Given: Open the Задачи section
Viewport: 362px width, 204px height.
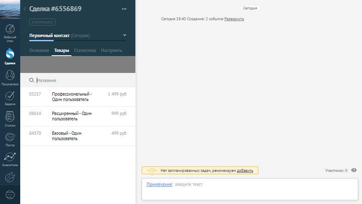Looking at the screenshot, I should [x=10, y=98].
